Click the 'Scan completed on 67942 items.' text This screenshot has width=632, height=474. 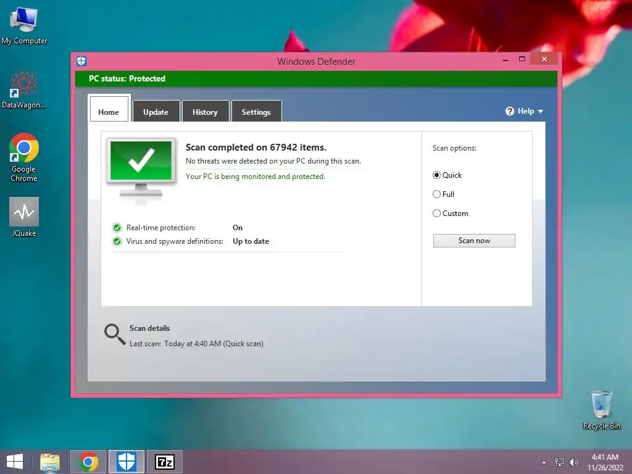[x=256, y=148]
